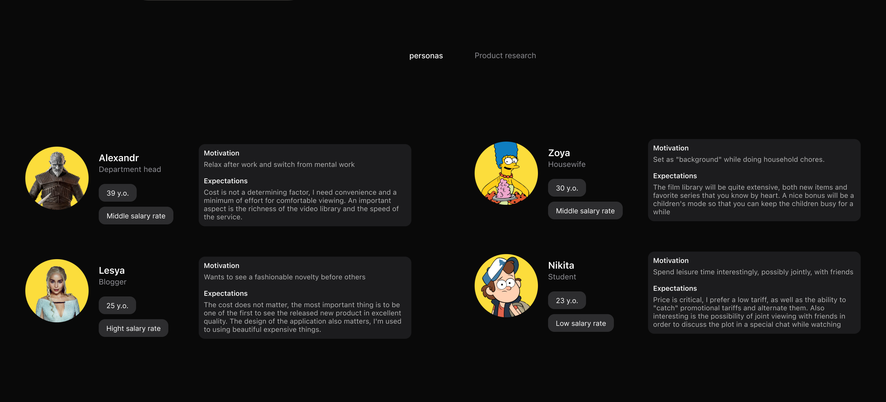
Task: Click Zoya's Middle salary rate tag
Action: 585,210
